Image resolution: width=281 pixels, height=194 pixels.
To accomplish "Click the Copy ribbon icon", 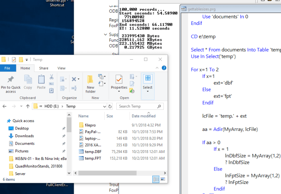I will point(28,82).
